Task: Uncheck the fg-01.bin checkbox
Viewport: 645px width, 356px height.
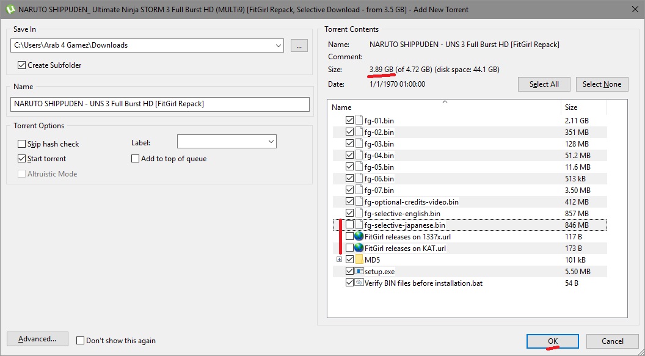Action: pos(349,120)
